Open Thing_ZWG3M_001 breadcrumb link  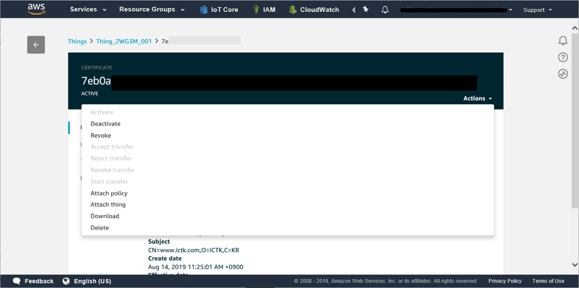point(124,41)
